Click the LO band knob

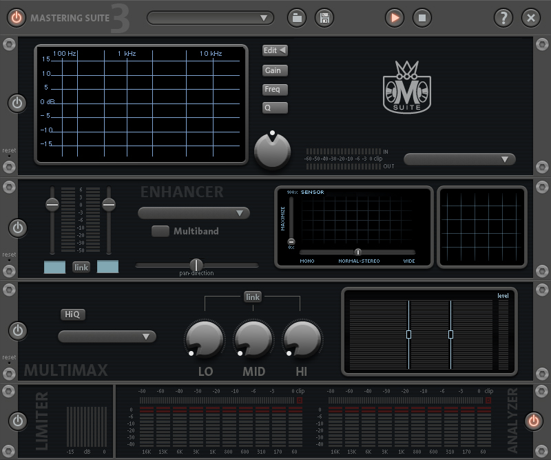click(x=205, y=339)
